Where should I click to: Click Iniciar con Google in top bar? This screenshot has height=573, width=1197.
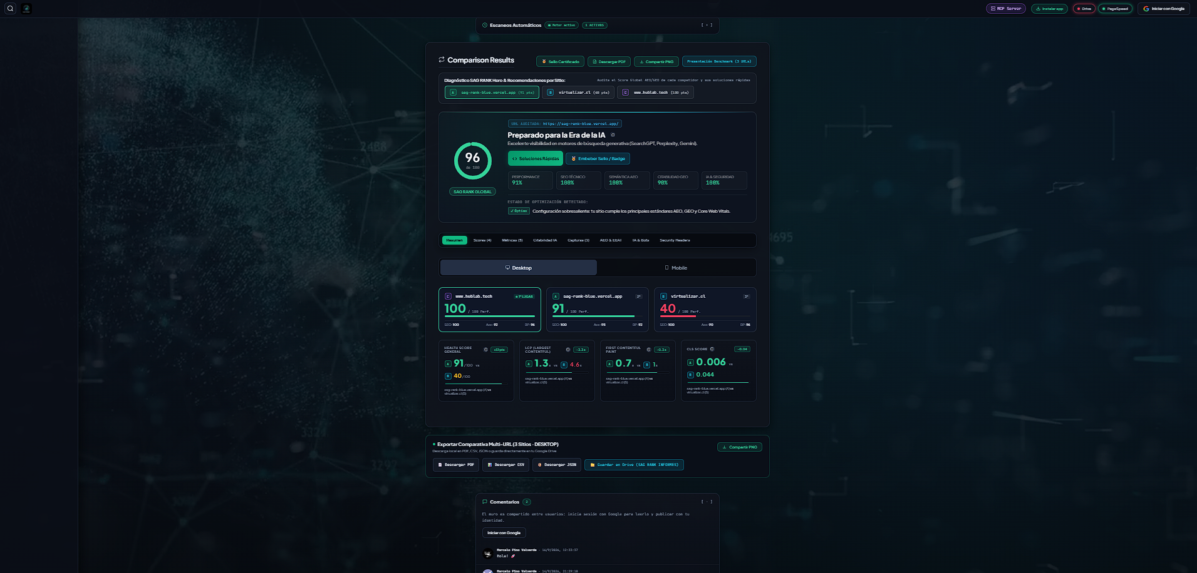click(1164, 9)
